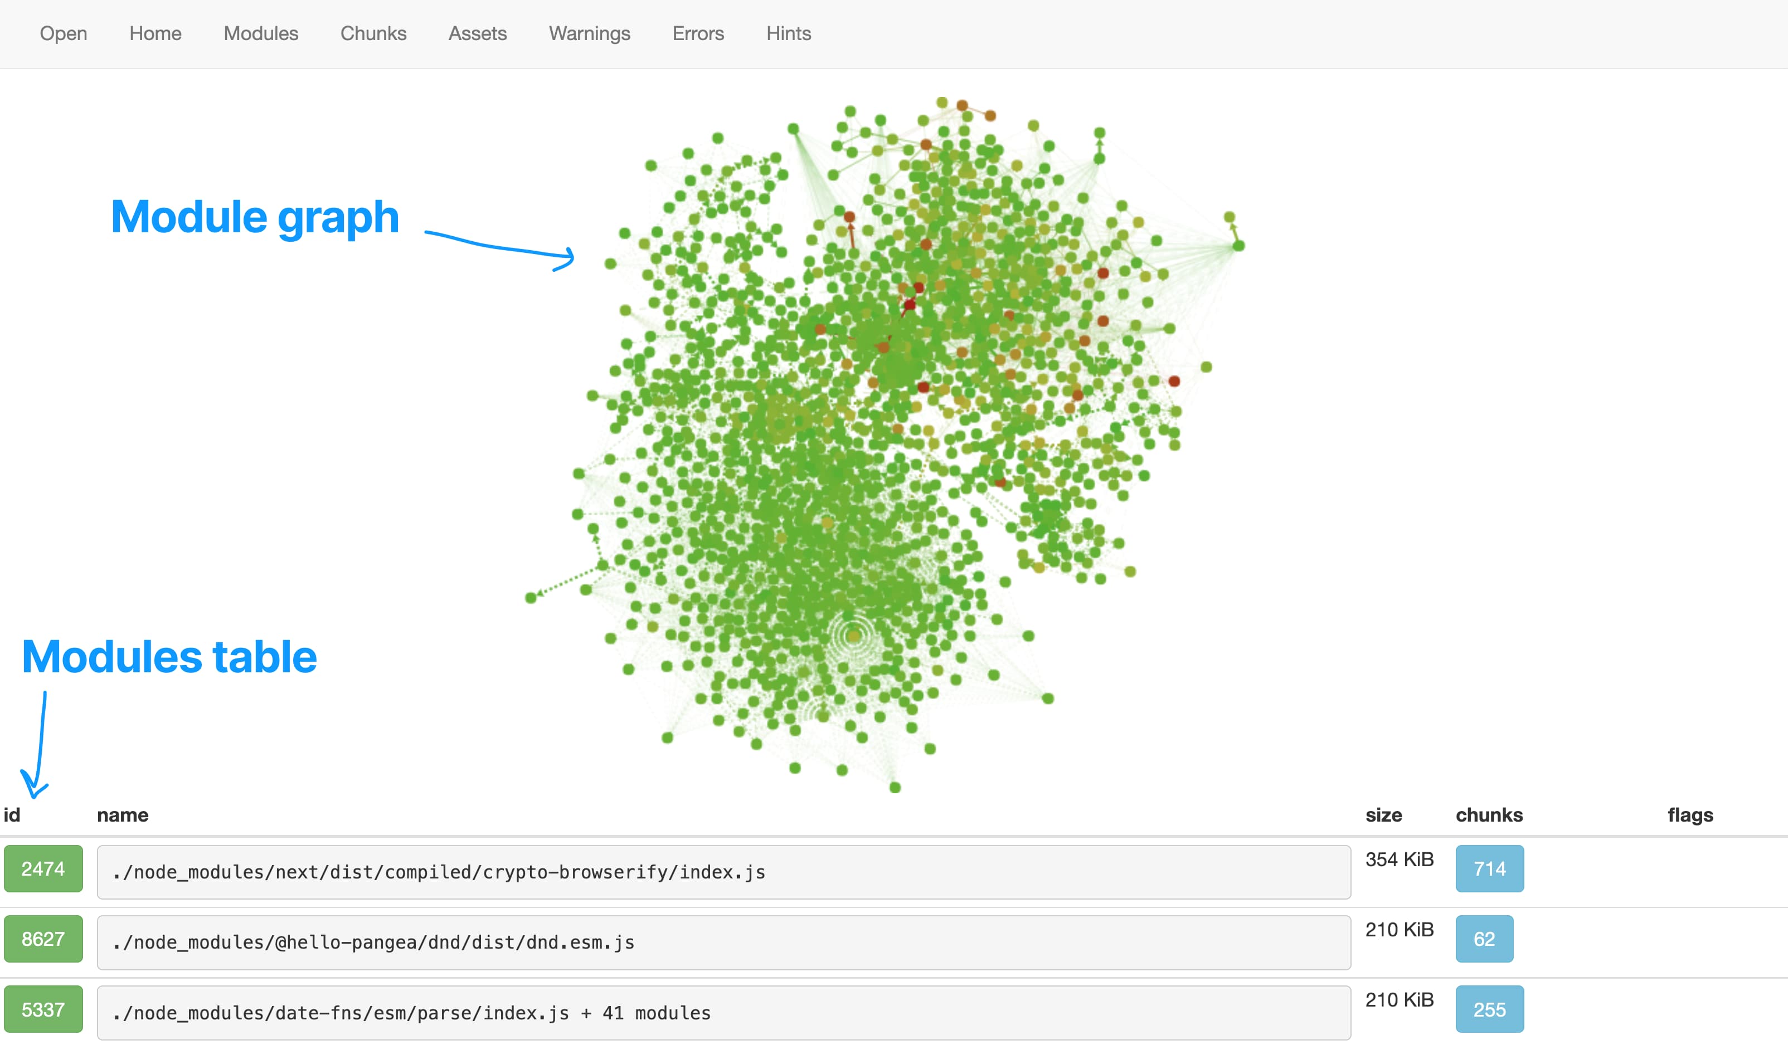The height and width of the screenshot is (1045, 1788).
Task: Open the Modules tab in the navigation bar
Action: [x=260, y=33]
